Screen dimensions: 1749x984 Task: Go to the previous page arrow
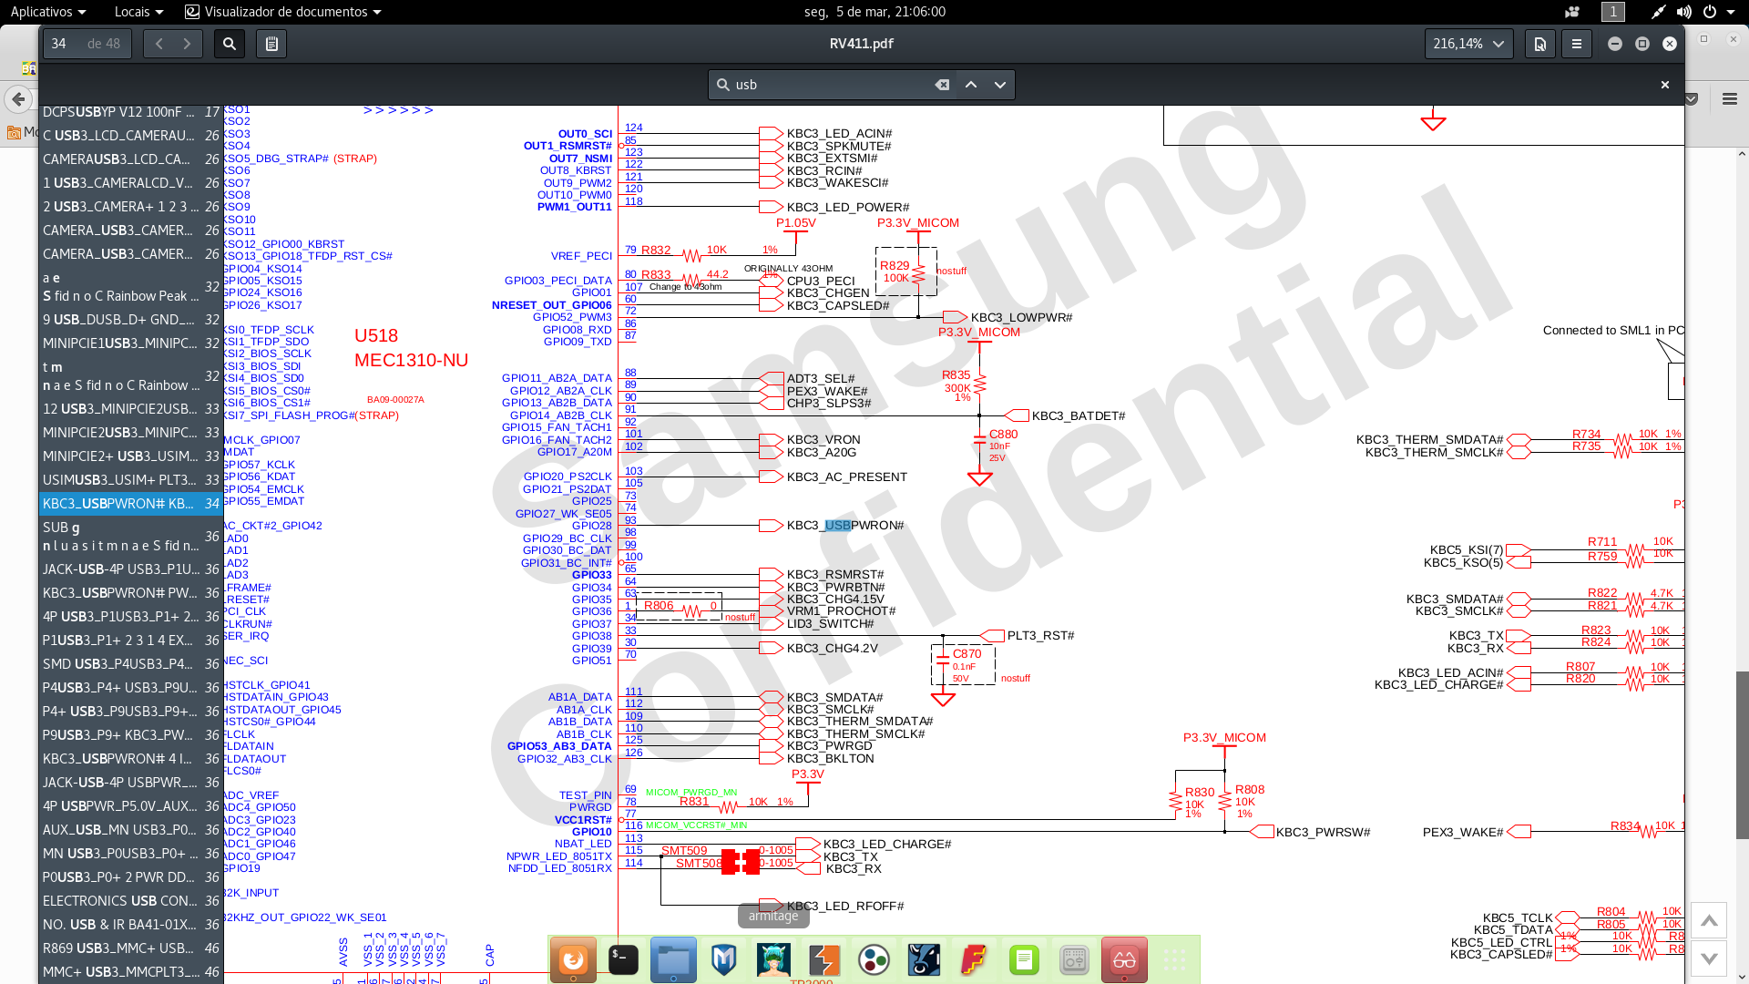[x=159, y=44]
